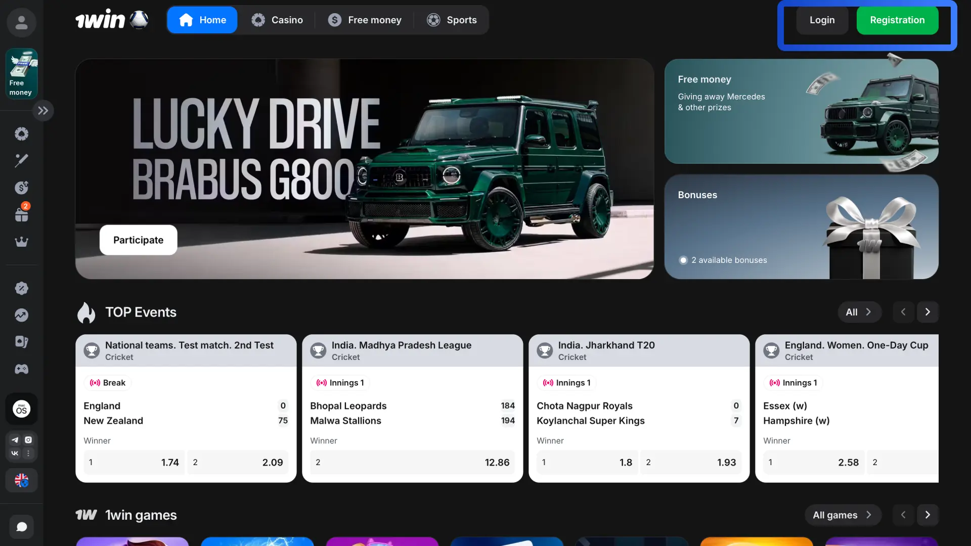Switch to the Casino tab
The height and width of the screenshot is (546, 971).
tap(277, 20)
